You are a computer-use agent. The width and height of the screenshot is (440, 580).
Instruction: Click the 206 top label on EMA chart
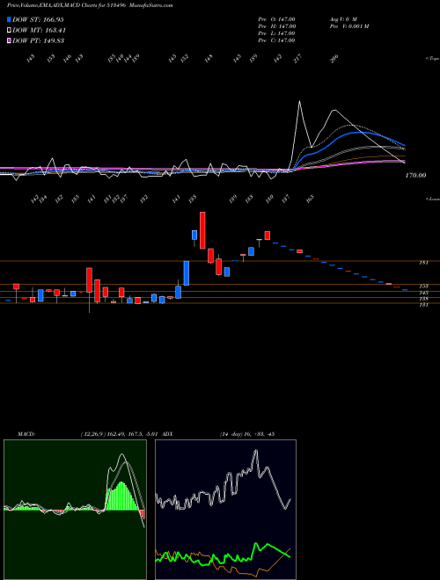tap(334, 59)
